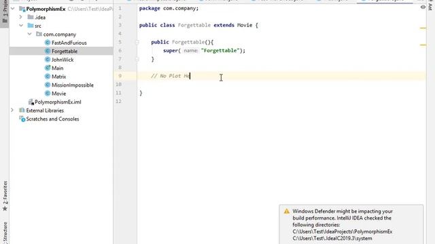Select MissionImpossible in the project tree

tap(73, 85)
